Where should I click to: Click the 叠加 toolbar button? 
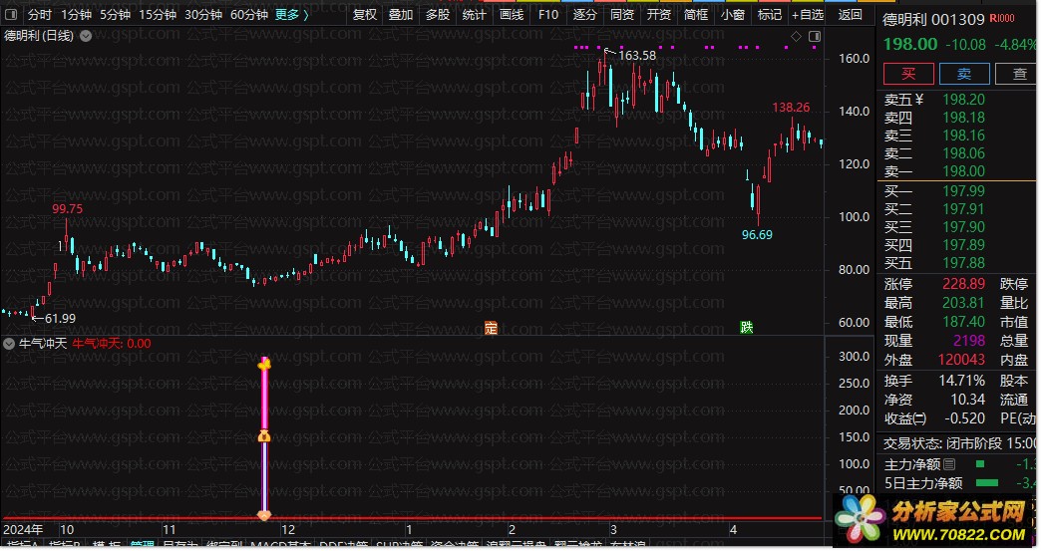tap(401, 14)
